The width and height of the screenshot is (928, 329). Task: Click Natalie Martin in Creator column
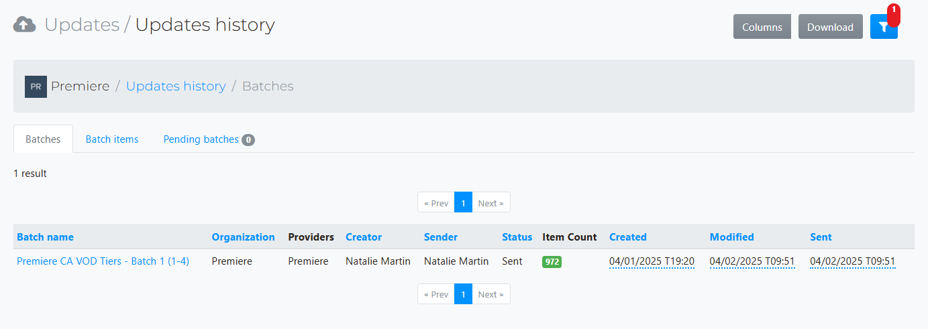[x=378, y=261]
